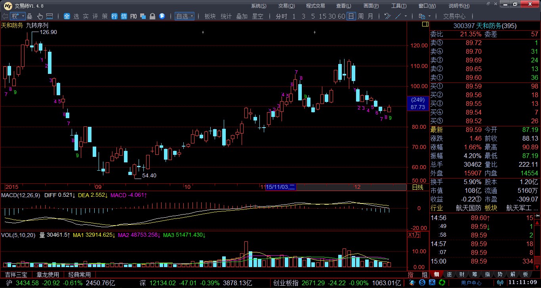Click the blue dollar sign status icon

pyautogui.click(x=423, y=283)
